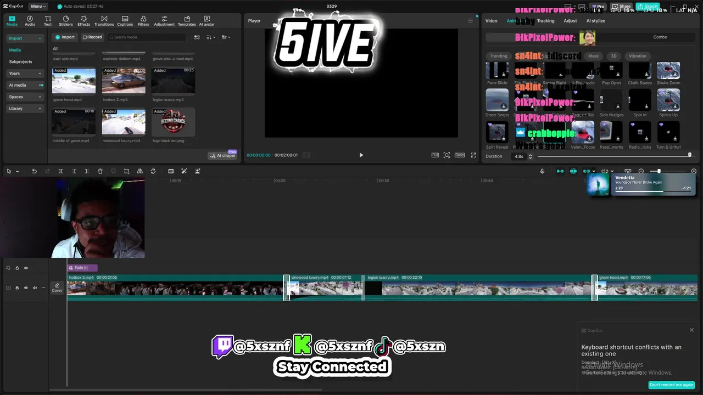This screenshot has width=703, height=395.
Task: Click the Delete trash icon
Action: (100, 171)
